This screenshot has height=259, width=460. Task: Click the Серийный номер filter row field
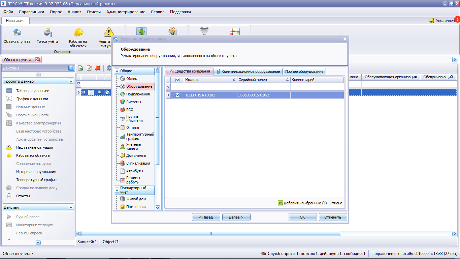pyautogui.click(x=264, y=86)
